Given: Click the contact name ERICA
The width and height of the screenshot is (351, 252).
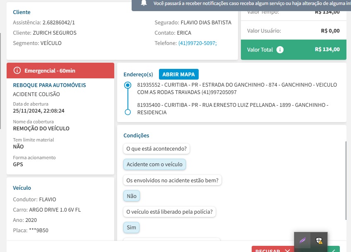Looking at the screenshot, I should tap(184, 33).
